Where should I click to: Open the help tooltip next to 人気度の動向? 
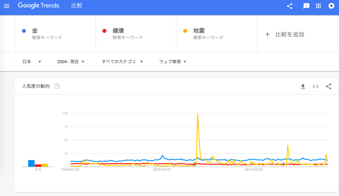coord(57,86)
